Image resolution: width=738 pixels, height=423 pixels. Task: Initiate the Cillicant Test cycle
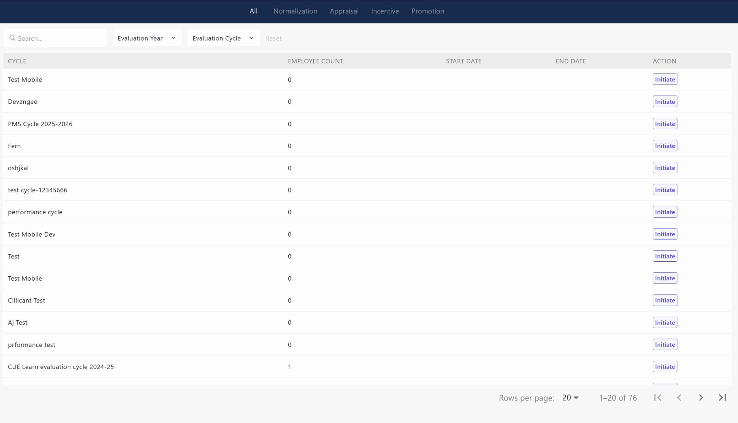(x=665, y=301)
